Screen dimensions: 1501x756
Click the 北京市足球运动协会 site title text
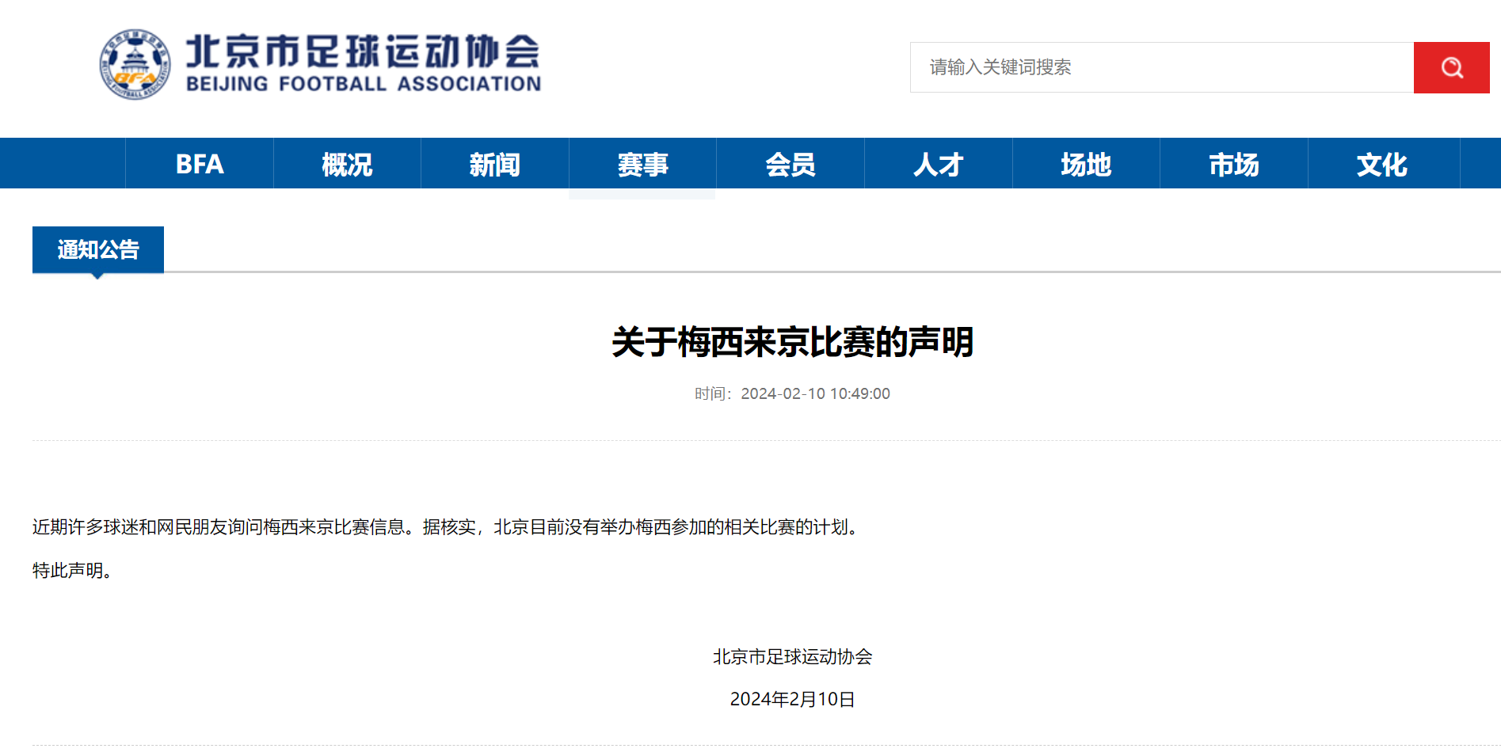pos(363,51)
